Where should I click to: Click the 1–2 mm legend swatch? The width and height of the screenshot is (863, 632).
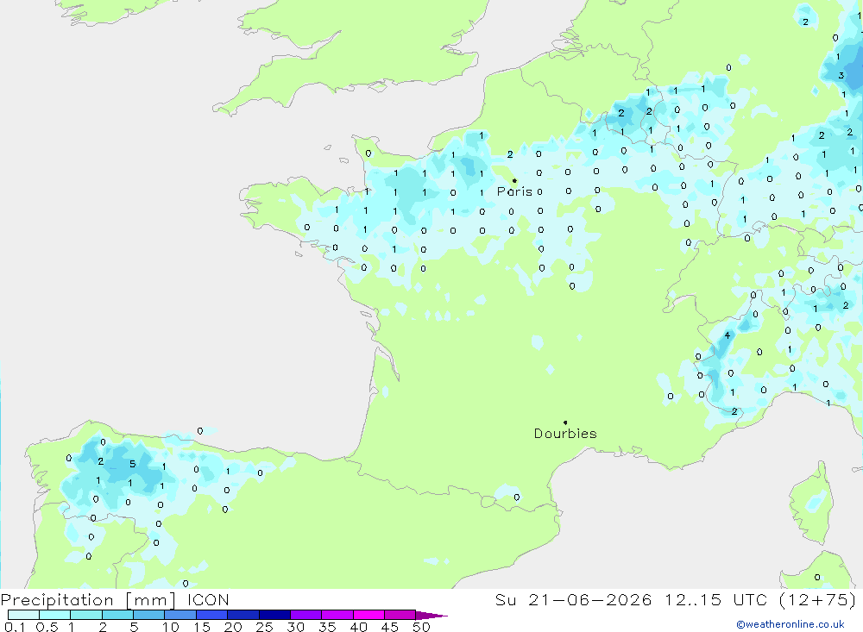click(x=86, y=615)
